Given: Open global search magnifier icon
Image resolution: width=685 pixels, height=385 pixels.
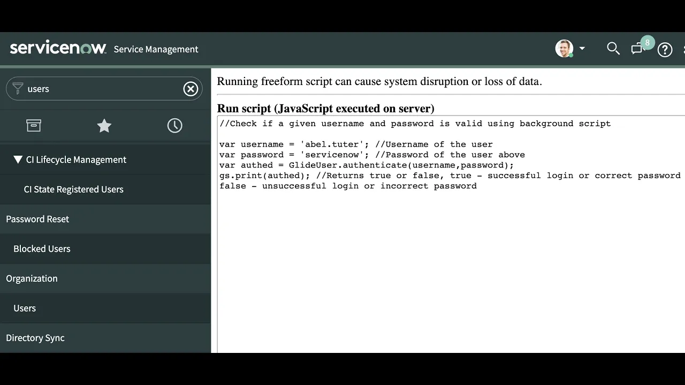Looking at the screenshot, I should (613, 49).
